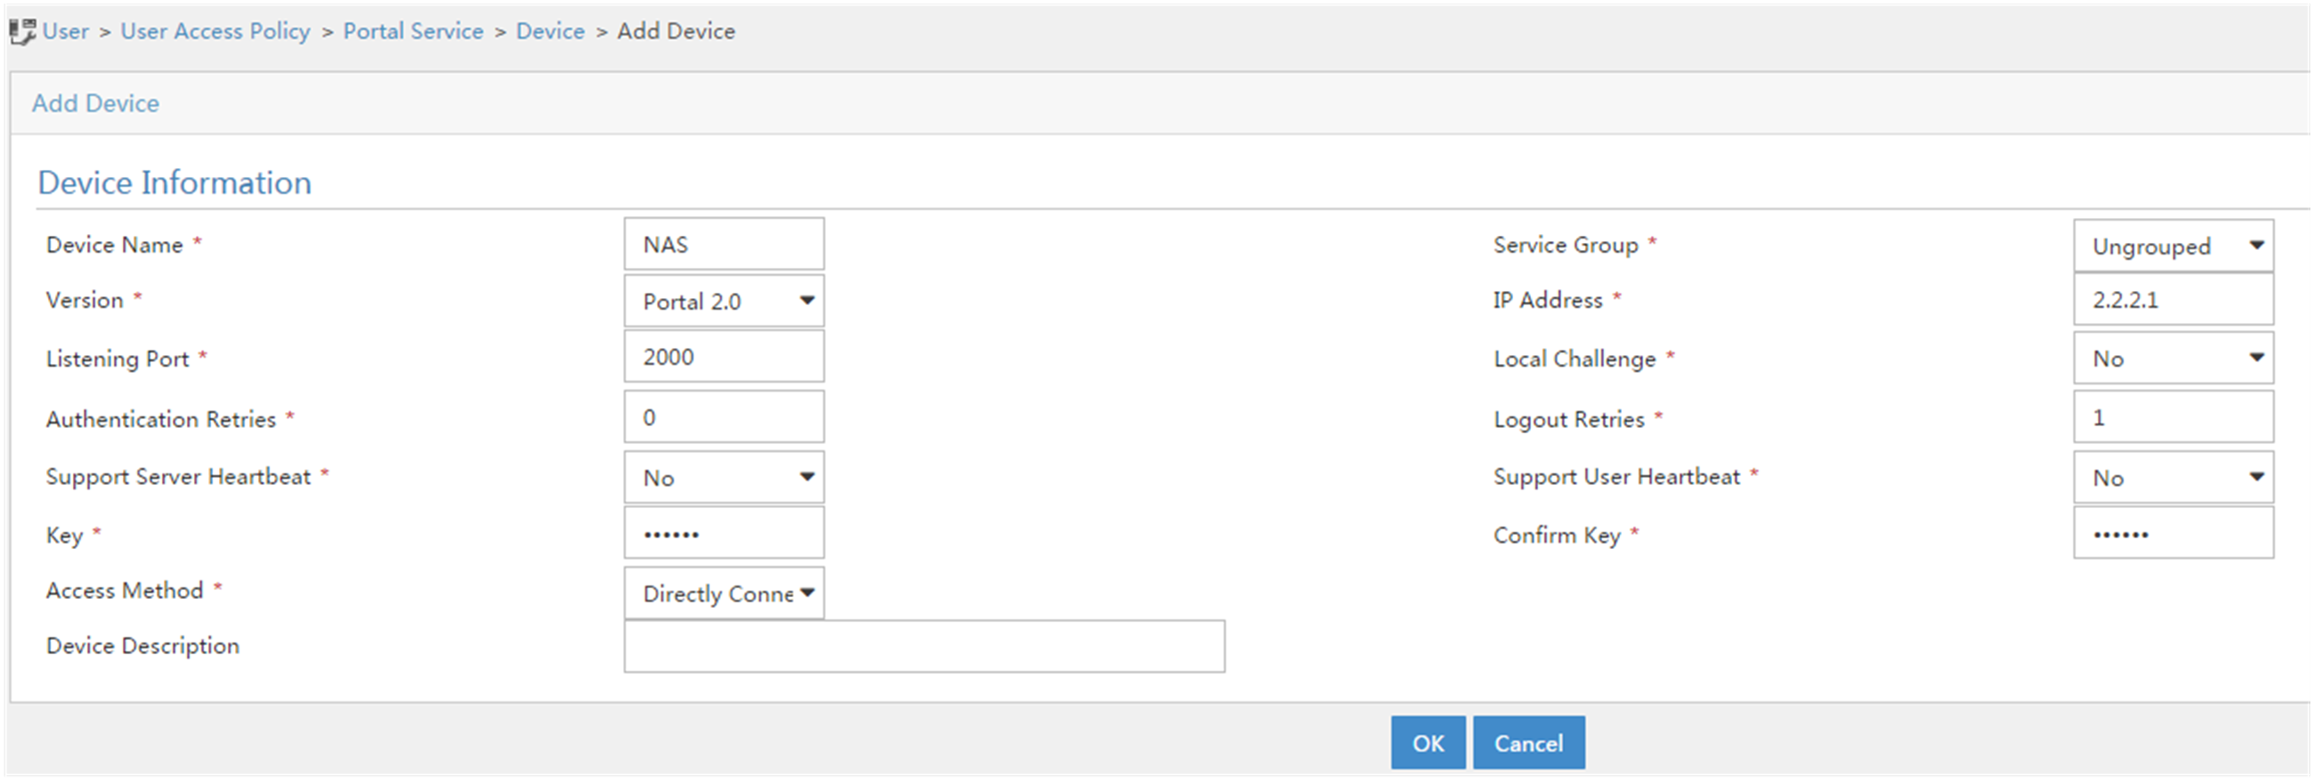Click the Cancel button
This screenshot has height=783, width=2316.
[x=1528, y=743]
